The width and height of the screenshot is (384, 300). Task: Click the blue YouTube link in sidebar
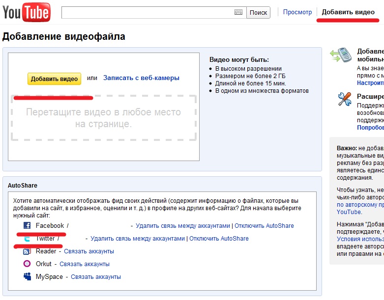349,212
